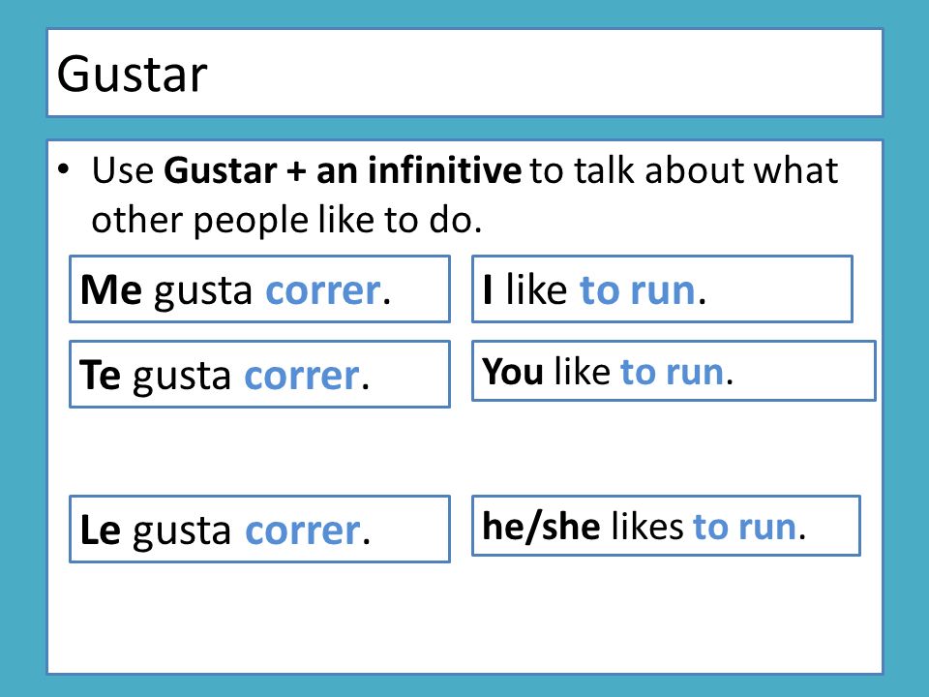Screen dimensions: 929x697
Task: Click the blue 'correr' in the Me sentence
Action: 323,291
